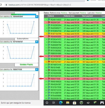105x108 pixels.
Task: Click the flag icon beside R709504364
Action: click(x=49, y=42)
